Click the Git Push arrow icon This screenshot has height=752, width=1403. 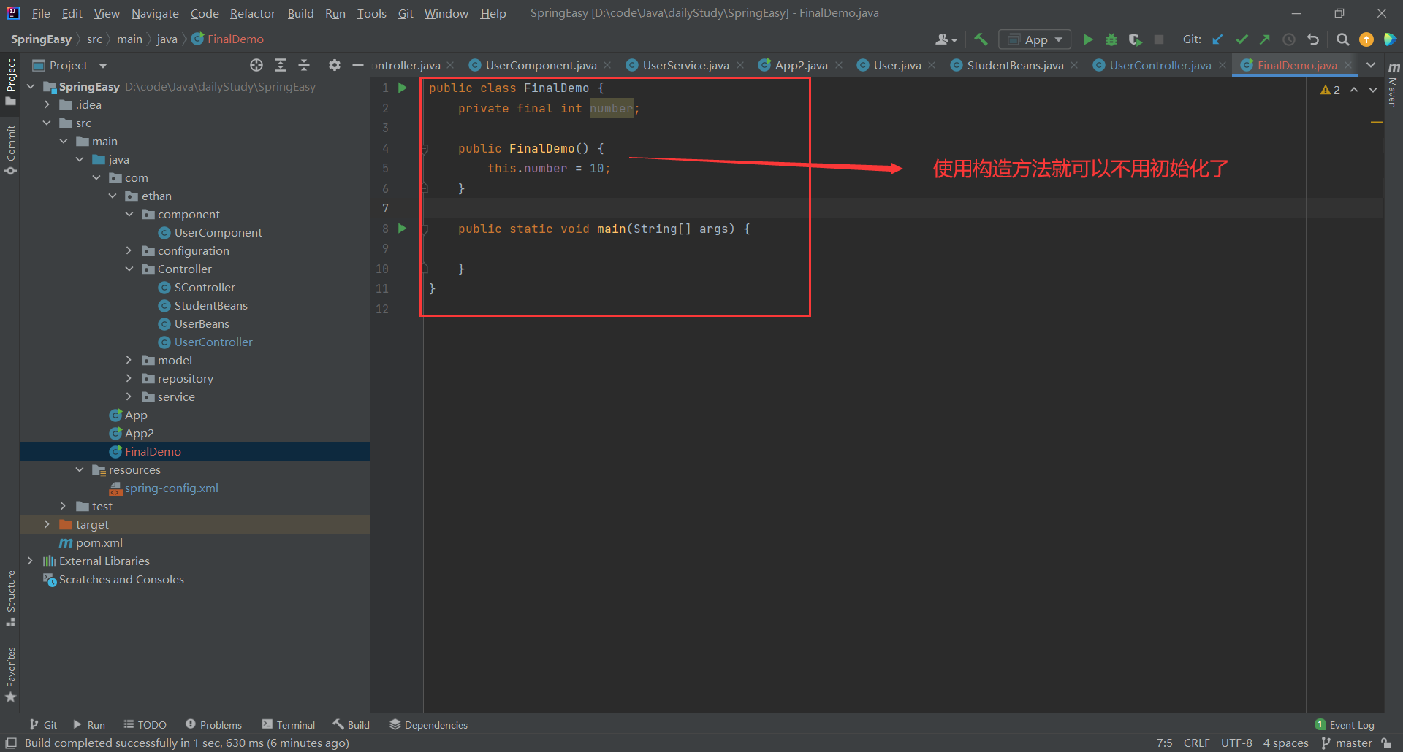point(1265,39)
